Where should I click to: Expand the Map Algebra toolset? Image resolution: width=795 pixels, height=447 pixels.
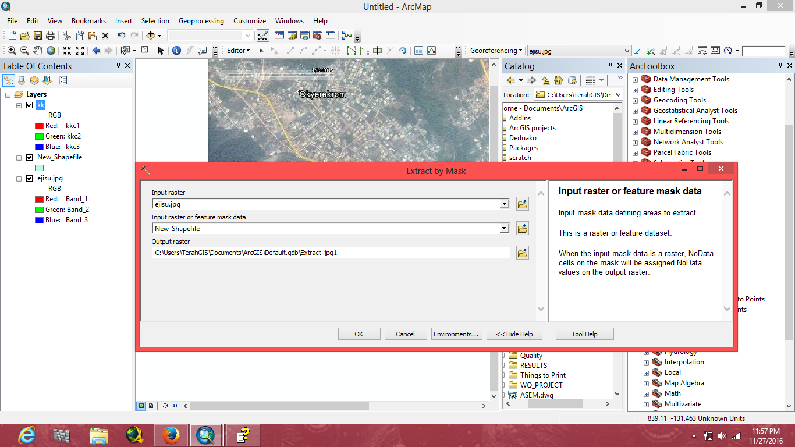(x=646, y=383)
